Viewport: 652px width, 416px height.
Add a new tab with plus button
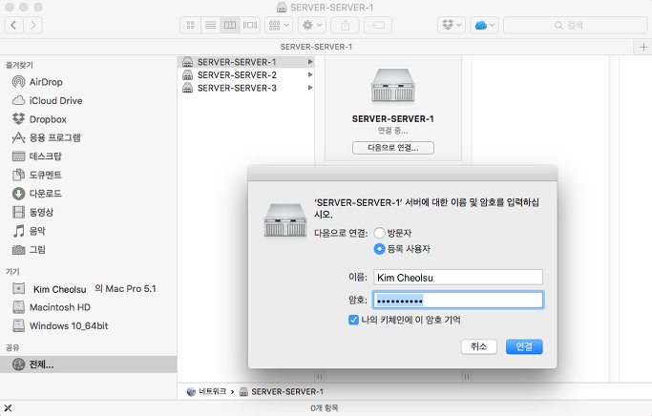[642, 47]
